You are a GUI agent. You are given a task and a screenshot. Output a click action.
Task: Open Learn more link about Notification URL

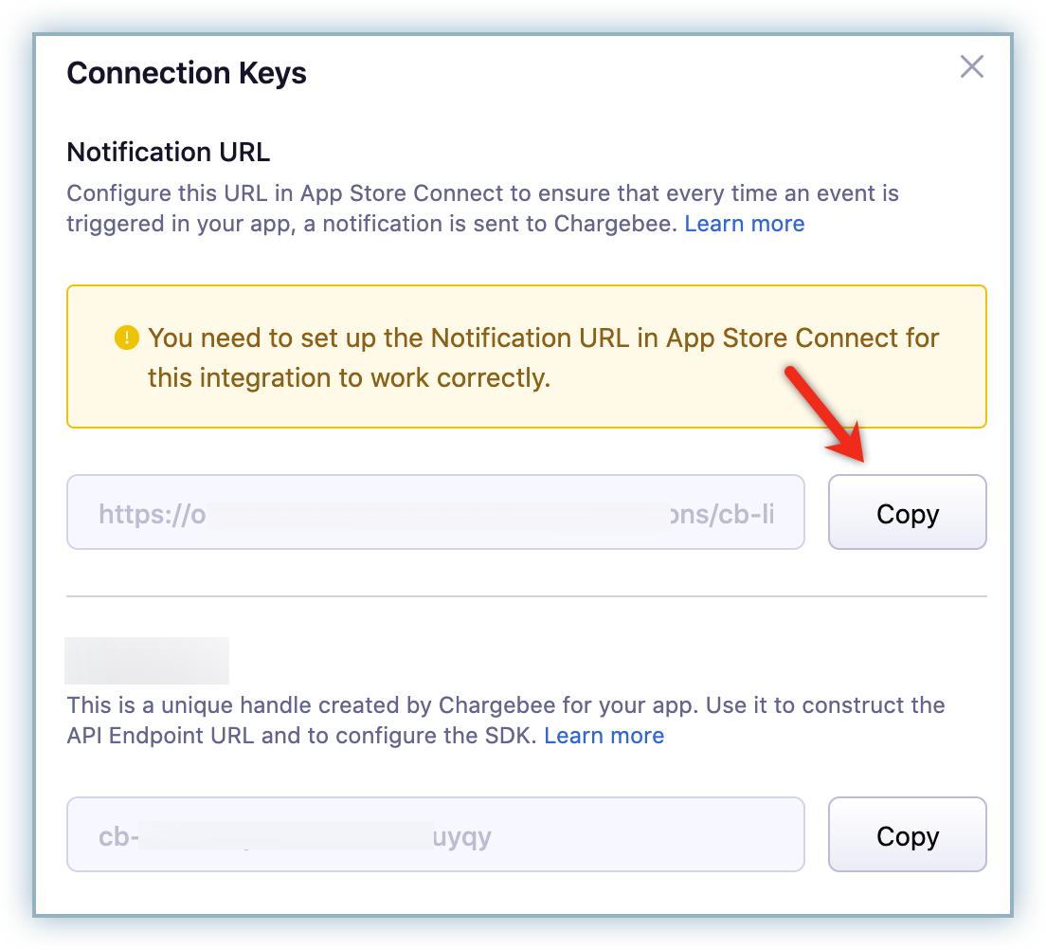745,224
